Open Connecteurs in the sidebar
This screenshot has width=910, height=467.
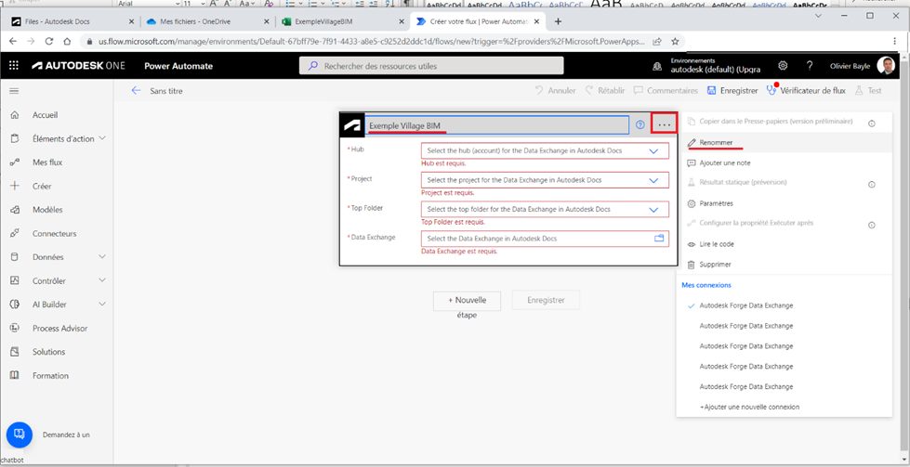click(x=57, y=234)
